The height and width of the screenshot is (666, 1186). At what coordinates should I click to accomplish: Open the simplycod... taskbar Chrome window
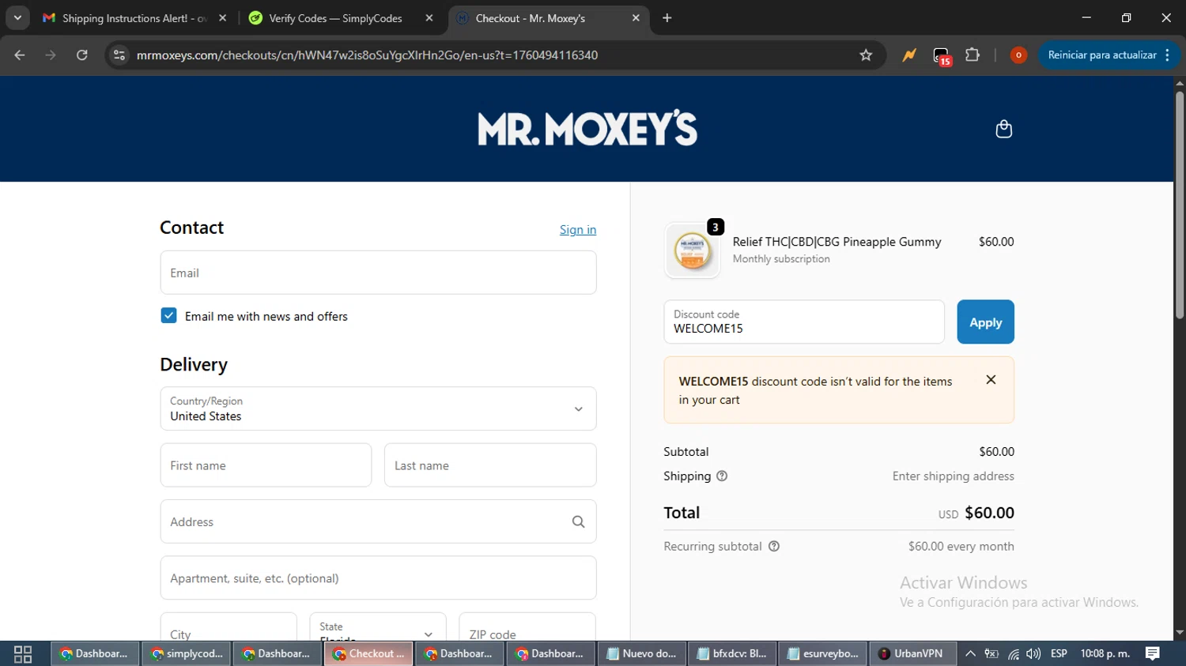pyautogui.click(x=187, y=653)
